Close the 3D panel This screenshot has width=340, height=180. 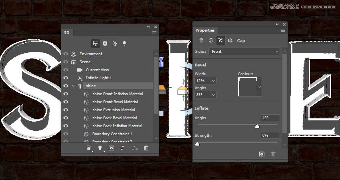(x=156, y=27)
